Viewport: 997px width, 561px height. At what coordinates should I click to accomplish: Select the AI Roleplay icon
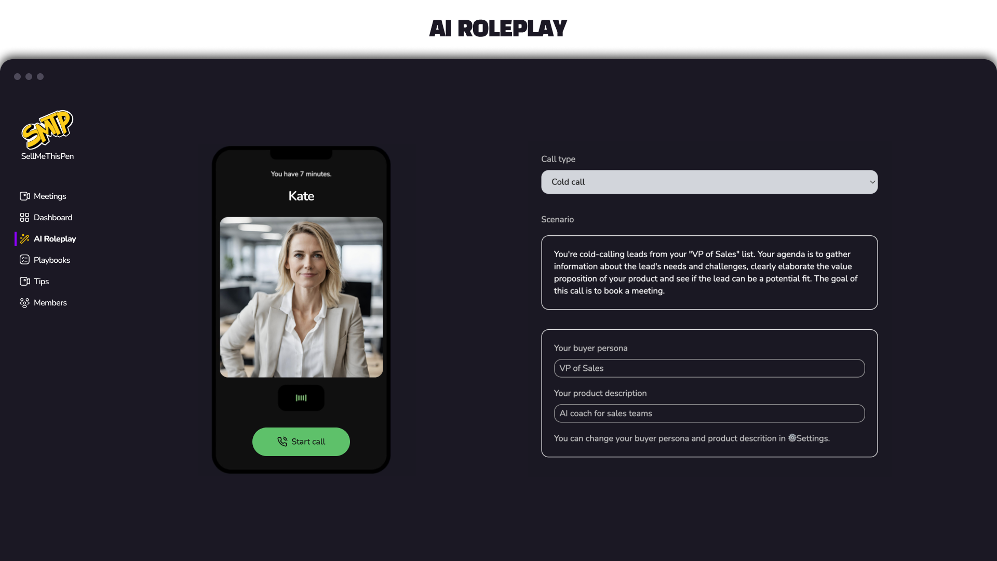pyautogui.click(x=24, y=238)
